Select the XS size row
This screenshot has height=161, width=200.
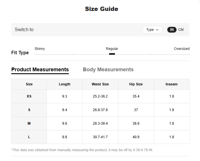click(x=29, y=96)
